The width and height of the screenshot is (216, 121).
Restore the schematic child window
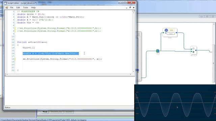207,16
